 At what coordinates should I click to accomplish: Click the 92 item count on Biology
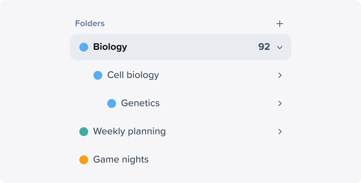[264, 47]
